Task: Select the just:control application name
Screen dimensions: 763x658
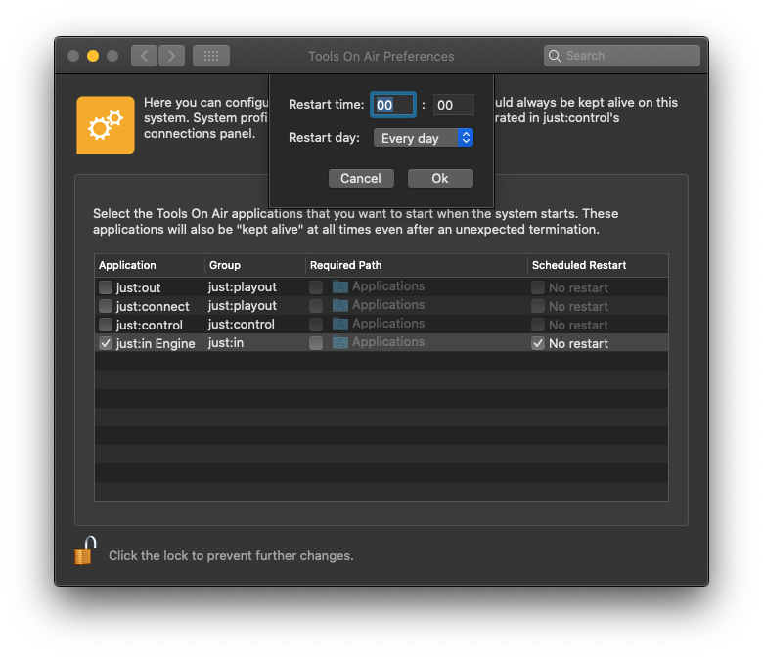Action: click(150, 325)
